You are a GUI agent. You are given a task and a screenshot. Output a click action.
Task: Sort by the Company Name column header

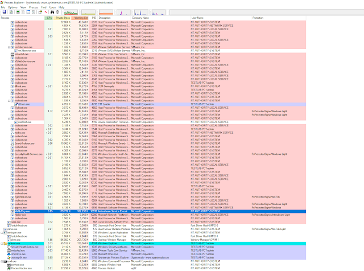coord(160,18)
